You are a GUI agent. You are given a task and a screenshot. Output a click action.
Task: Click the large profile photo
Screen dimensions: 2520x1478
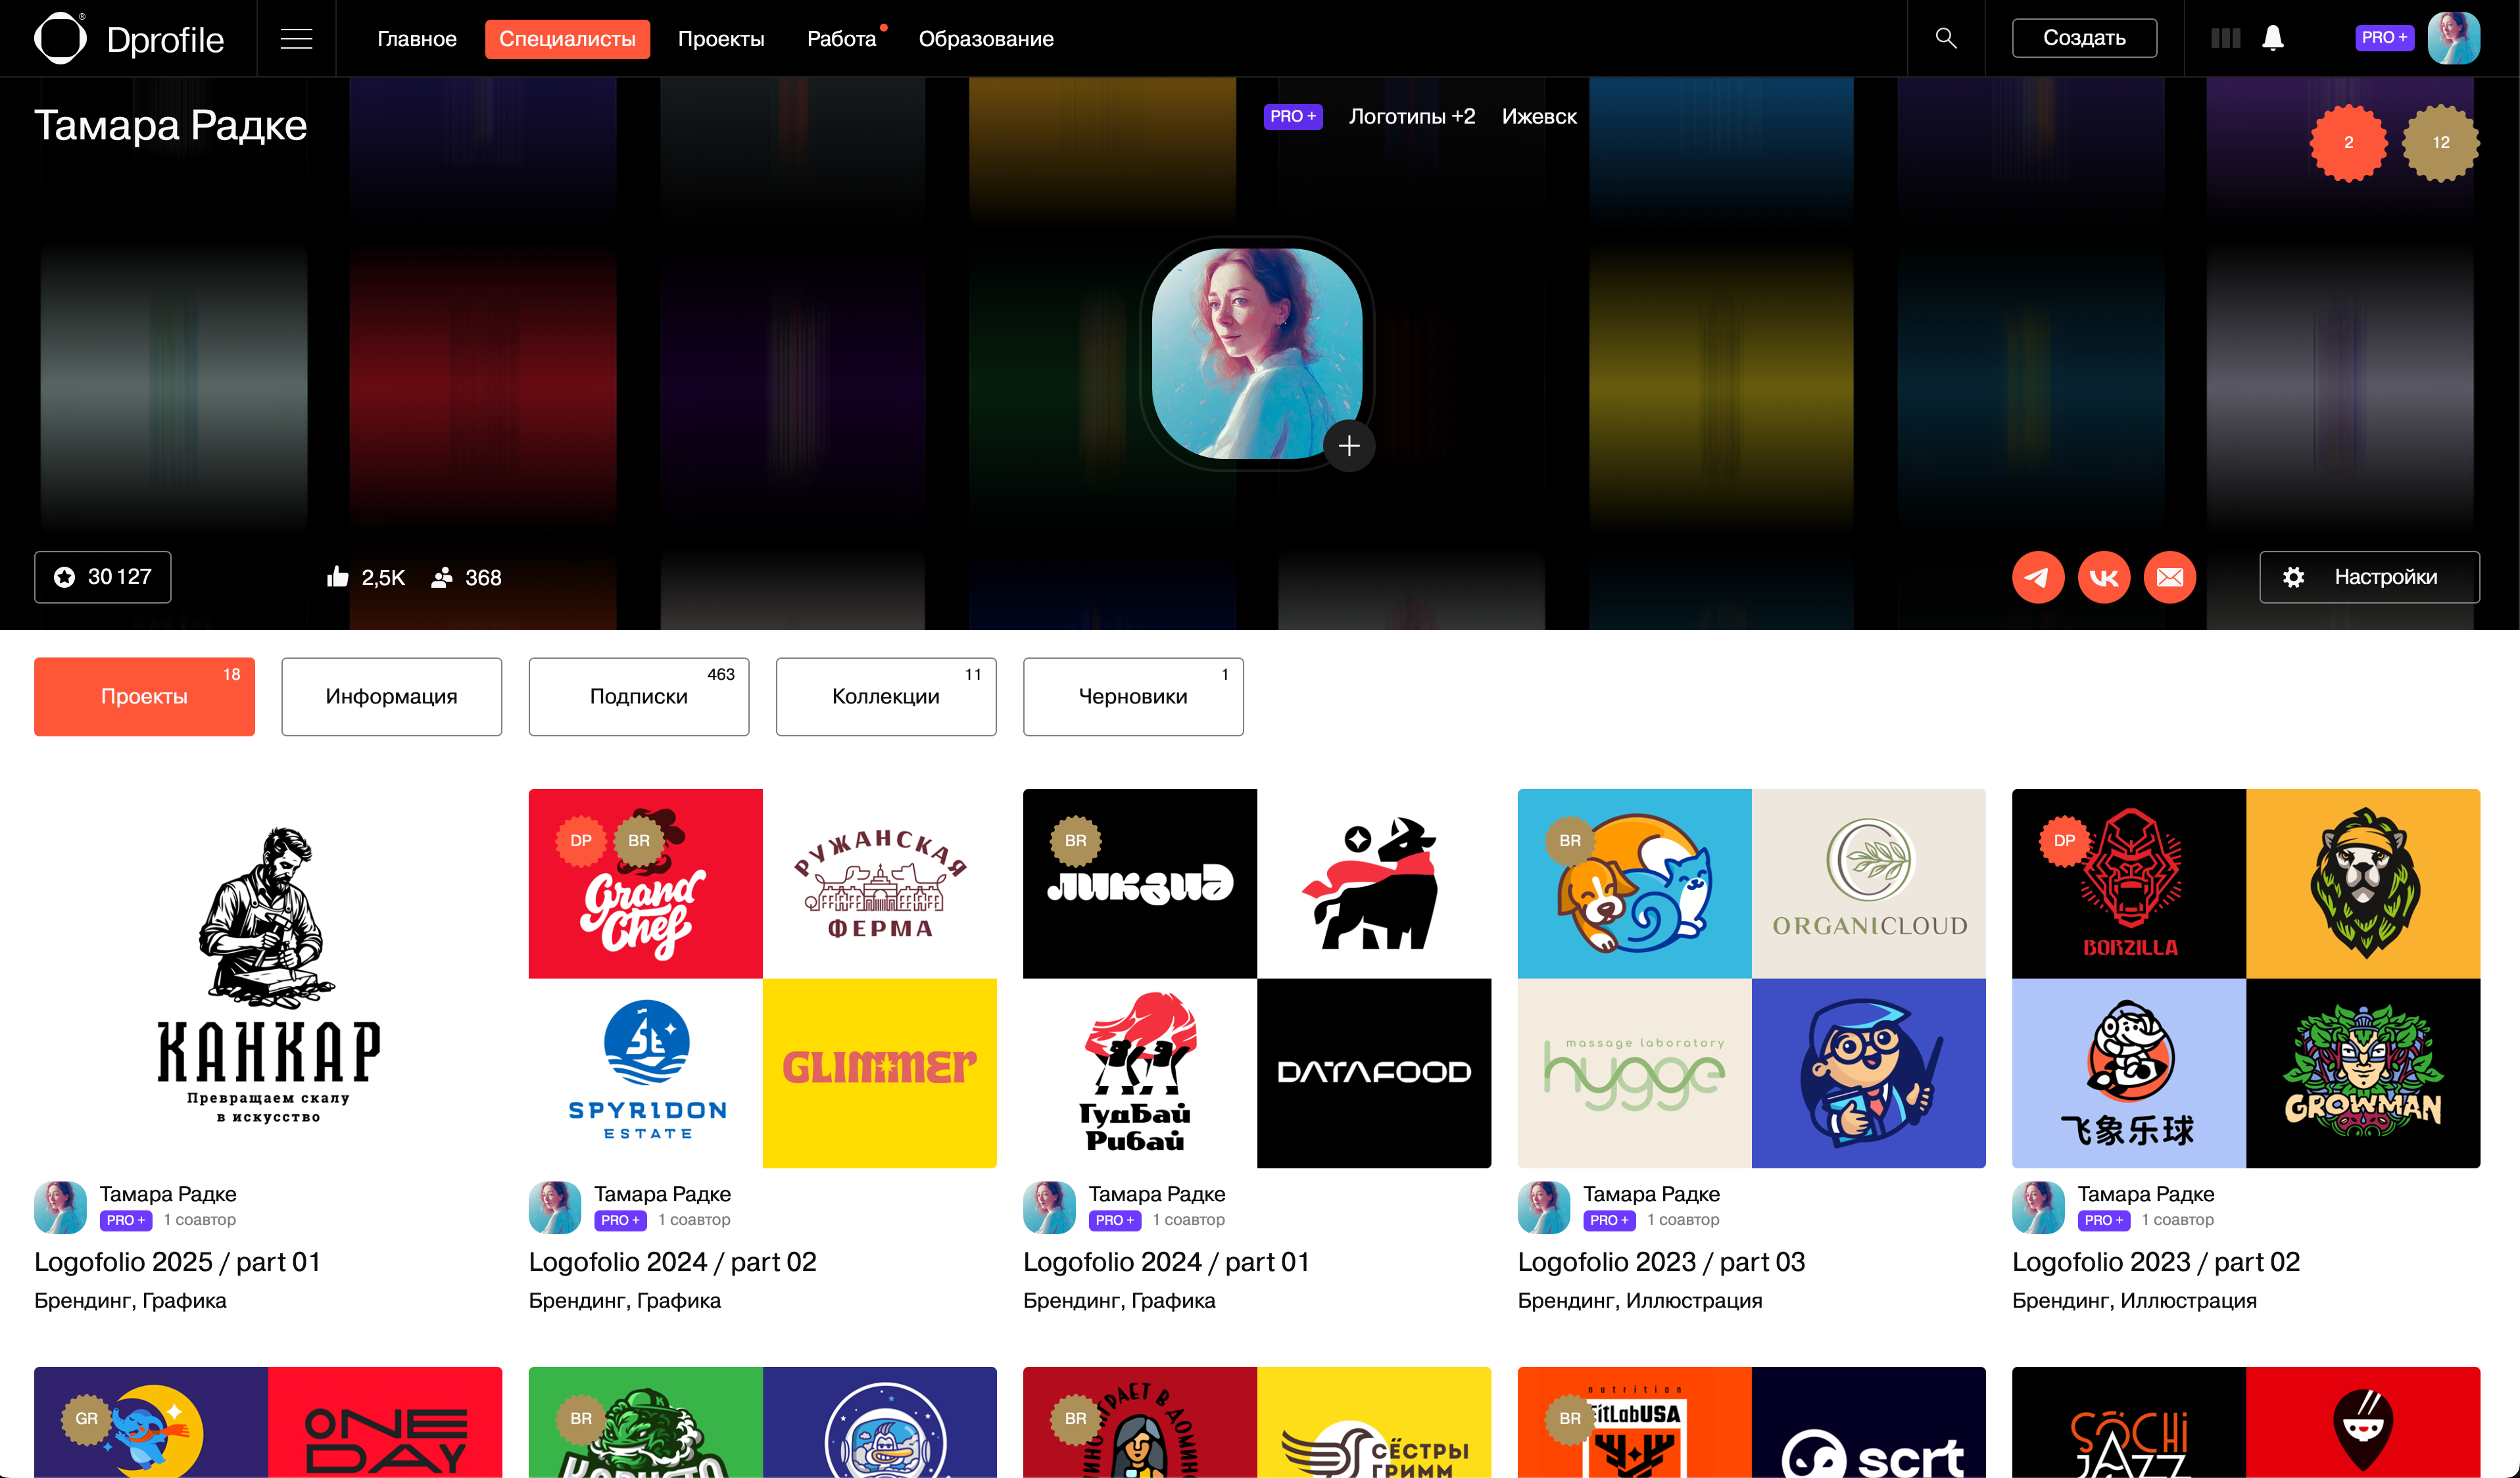point(1257,354)
